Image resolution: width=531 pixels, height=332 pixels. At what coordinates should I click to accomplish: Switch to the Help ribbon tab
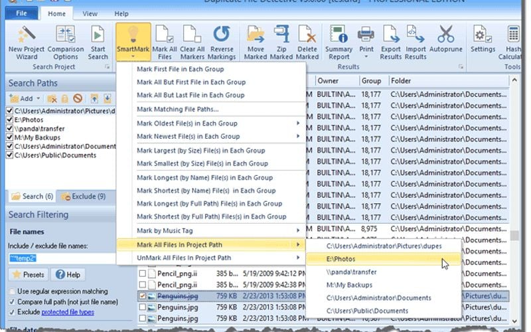121,14
